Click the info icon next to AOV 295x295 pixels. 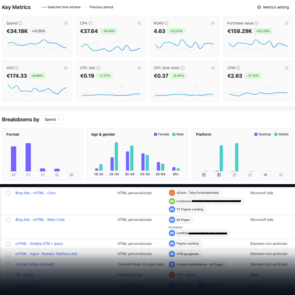17,68
